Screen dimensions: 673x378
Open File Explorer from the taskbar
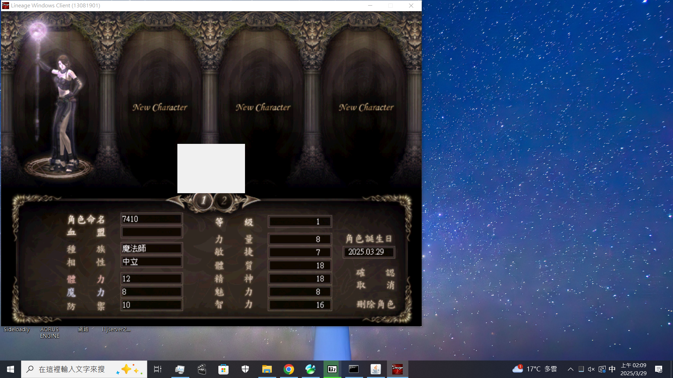tap(267, 369)
